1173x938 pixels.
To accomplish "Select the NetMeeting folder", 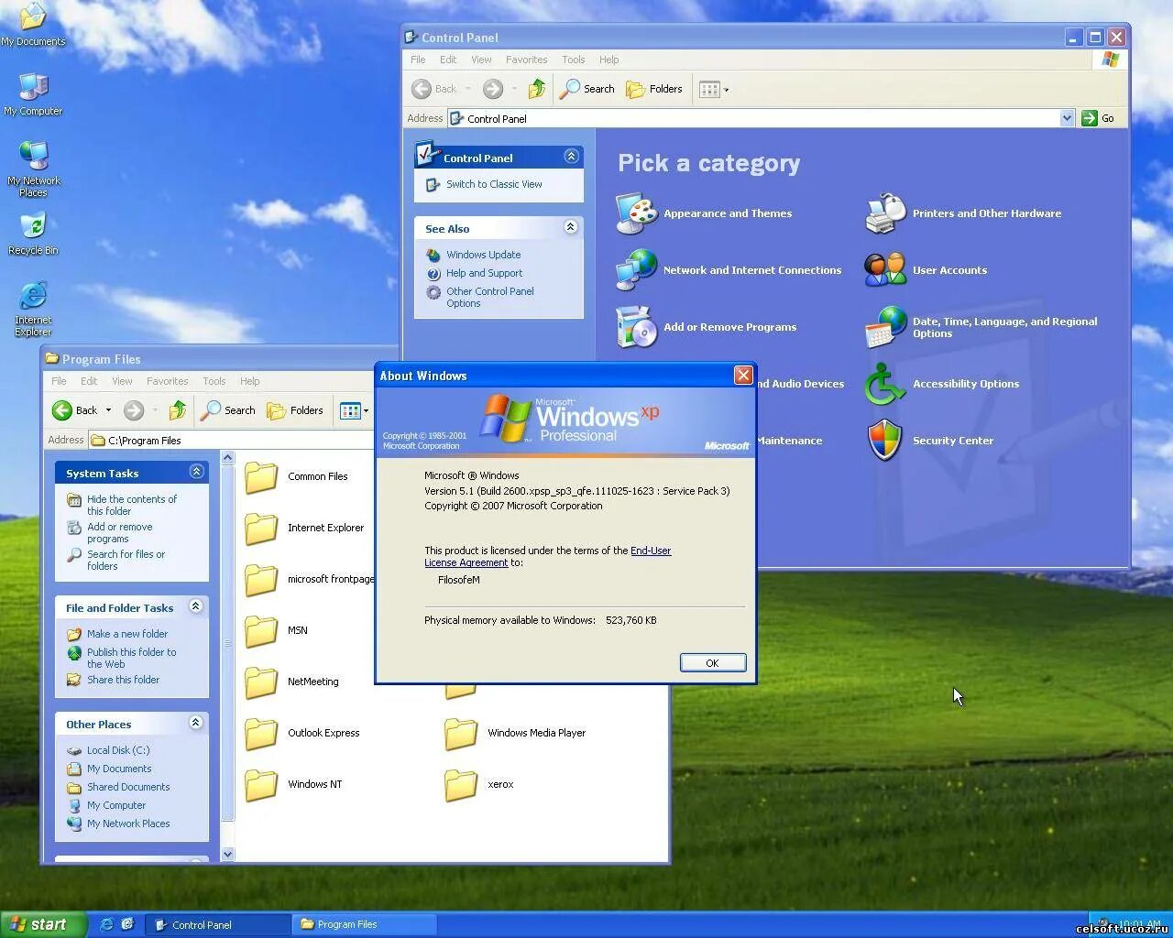I will coord(292,682).
